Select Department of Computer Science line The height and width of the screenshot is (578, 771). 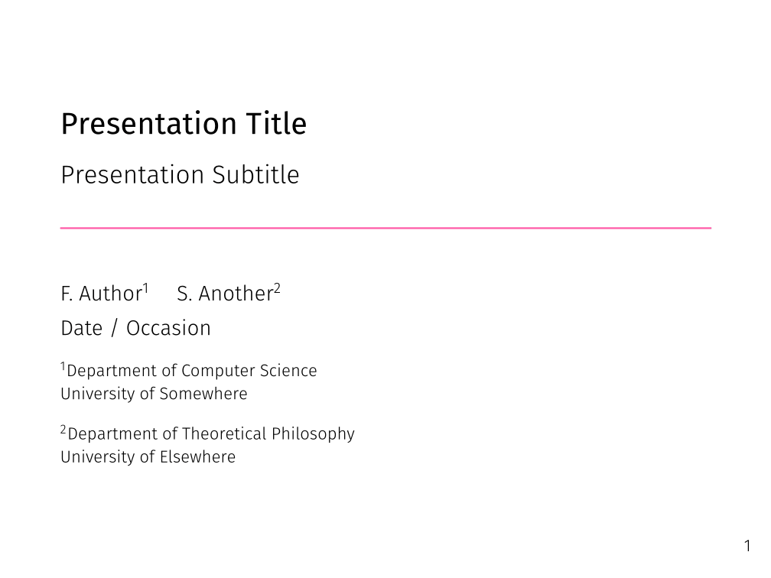pyautogui.click(x=191, y=371)
